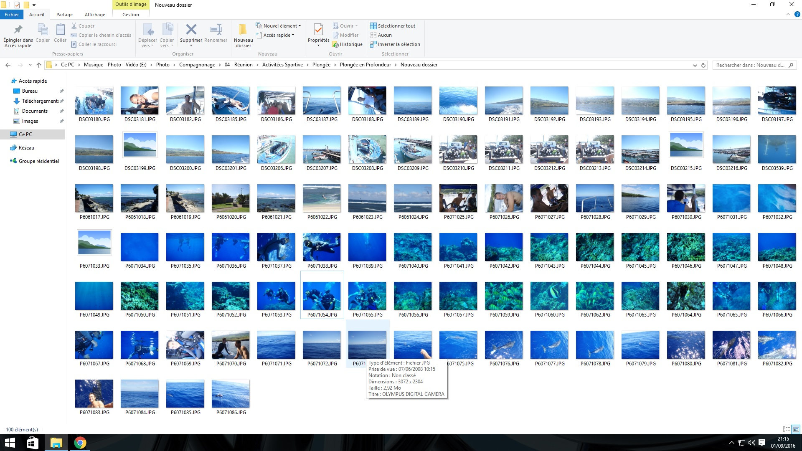Viewport: 802px width, 451px height.
Task: Click the Renommer rename icon
Action: point(216,30)
